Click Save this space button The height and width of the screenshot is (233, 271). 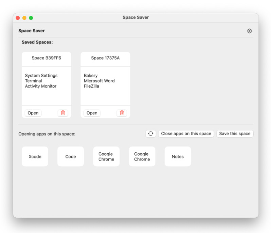click(235, 134)
